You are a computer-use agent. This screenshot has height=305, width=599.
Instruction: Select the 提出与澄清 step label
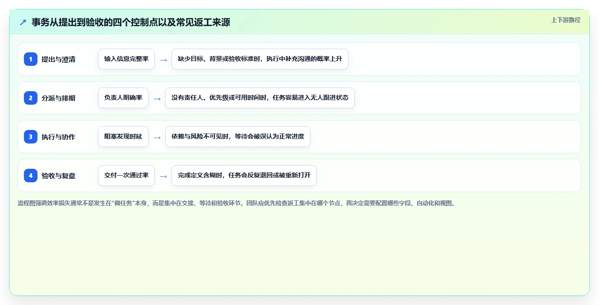point(58,59)
